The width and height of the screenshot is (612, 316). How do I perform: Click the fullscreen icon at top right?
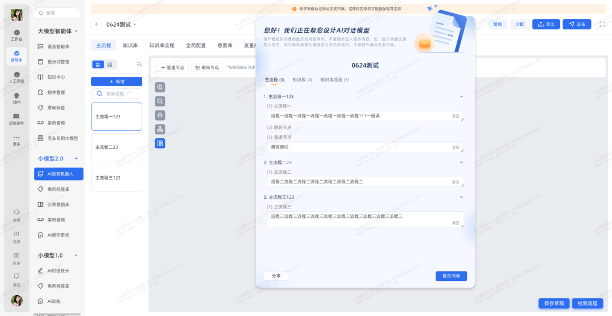(602, 24)
